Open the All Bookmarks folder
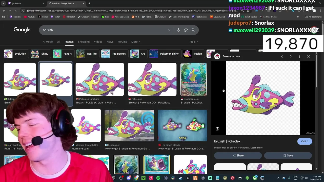324x182 pixels. (x=313, y=17)
